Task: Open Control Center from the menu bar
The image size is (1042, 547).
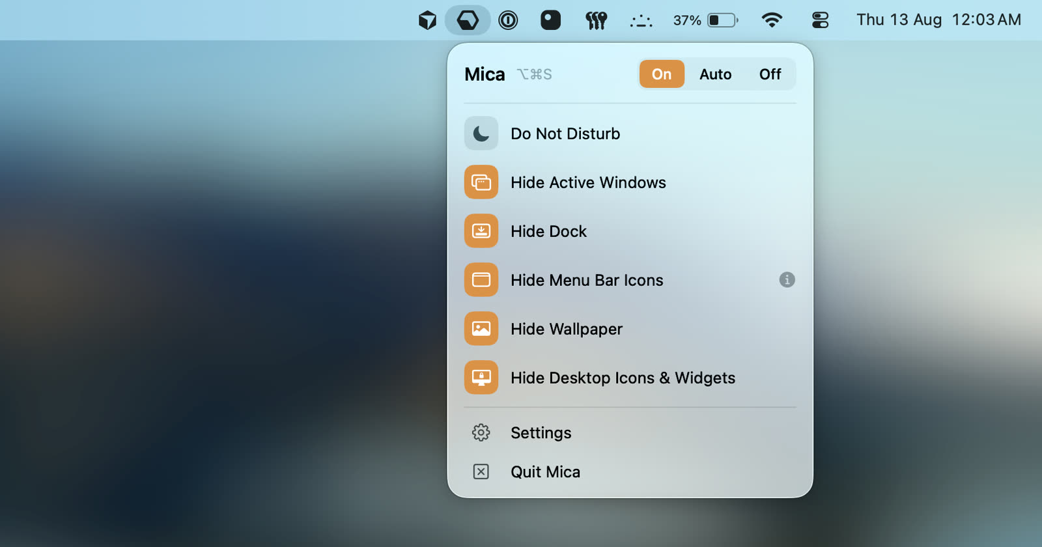Action: [820, 21]
